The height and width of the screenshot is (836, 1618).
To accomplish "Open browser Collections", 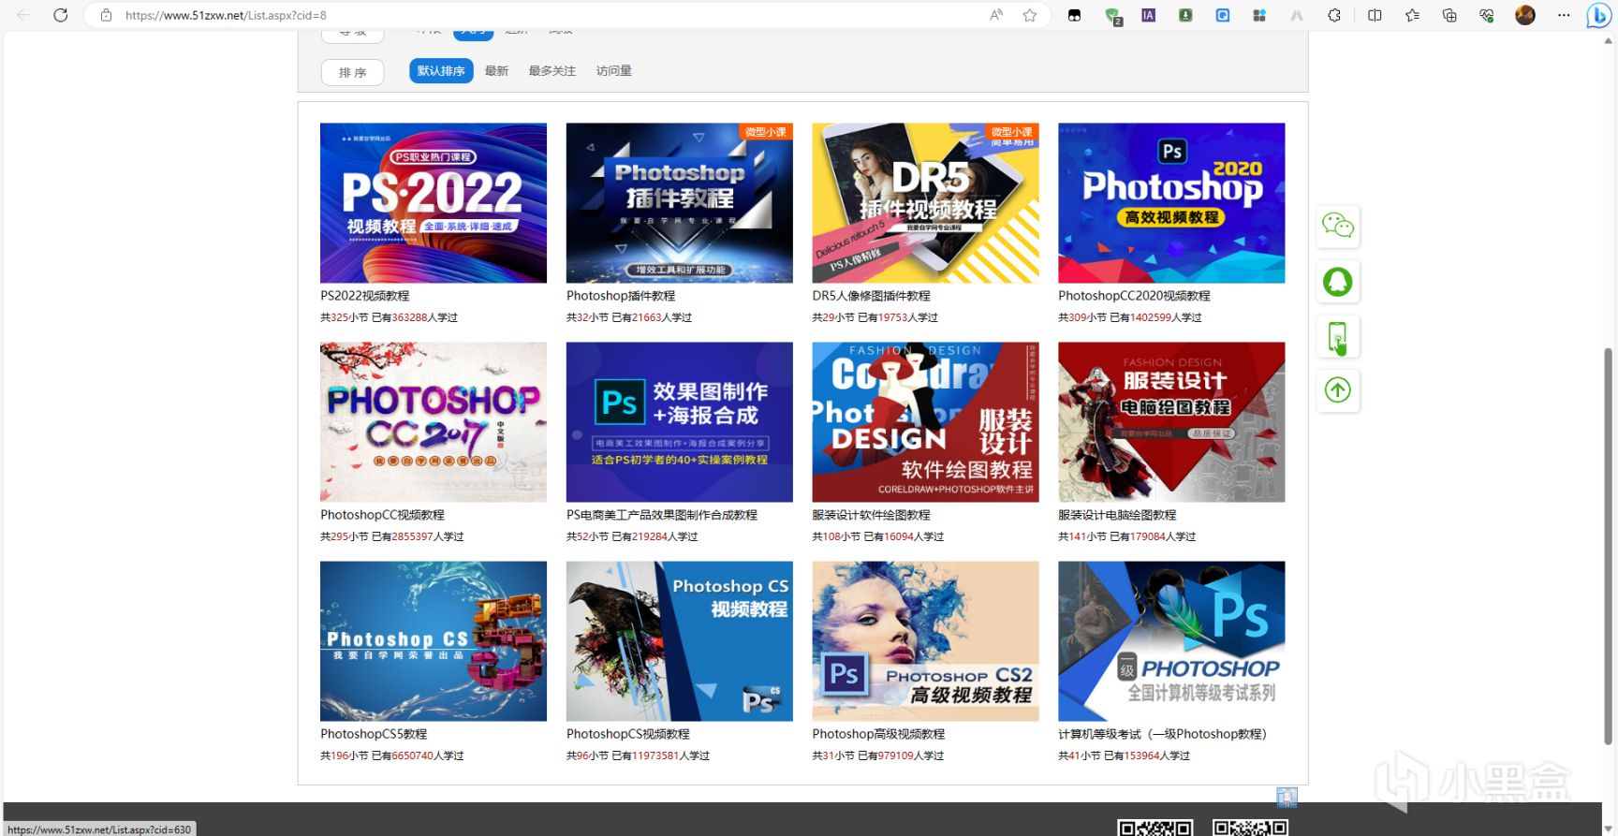I will tap(1449, 15).
